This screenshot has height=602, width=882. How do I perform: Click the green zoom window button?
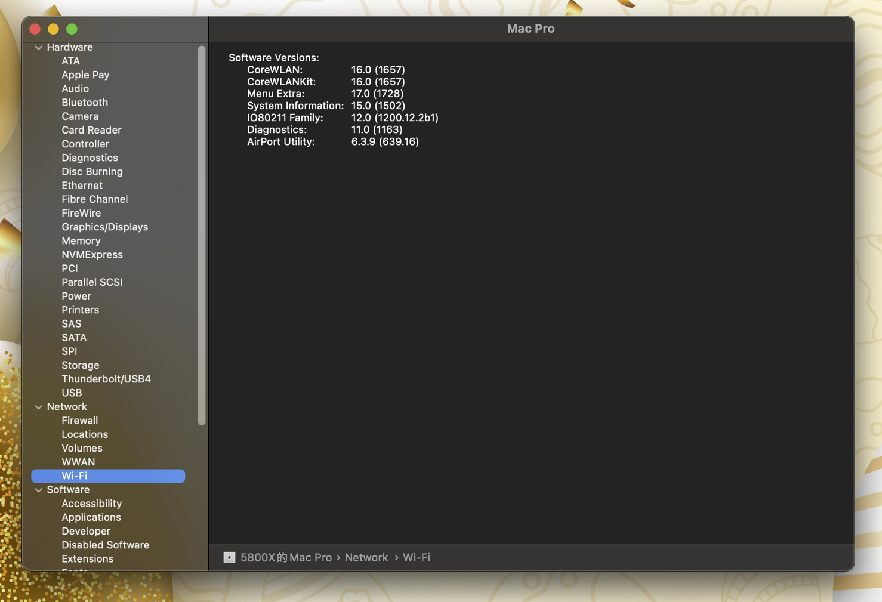pyautogui.click(x=72, y=29)
